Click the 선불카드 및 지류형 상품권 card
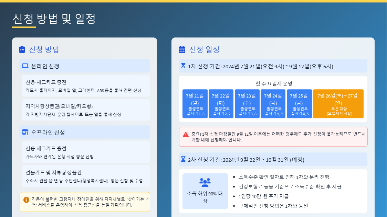This screenshot has height=217, width=387. click(86, 176)
